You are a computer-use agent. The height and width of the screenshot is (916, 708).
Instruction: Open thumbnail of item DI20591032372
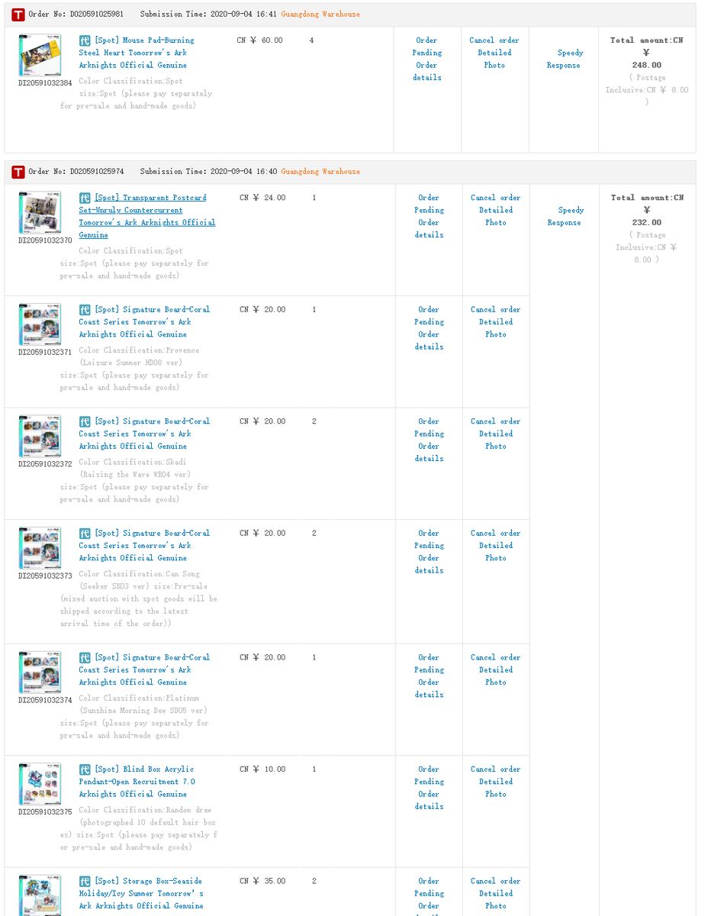[40, 437]
